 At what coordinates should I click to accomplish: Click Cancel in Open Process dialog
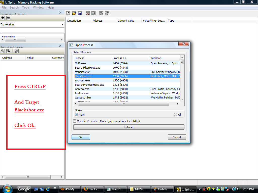pos(177,137)
